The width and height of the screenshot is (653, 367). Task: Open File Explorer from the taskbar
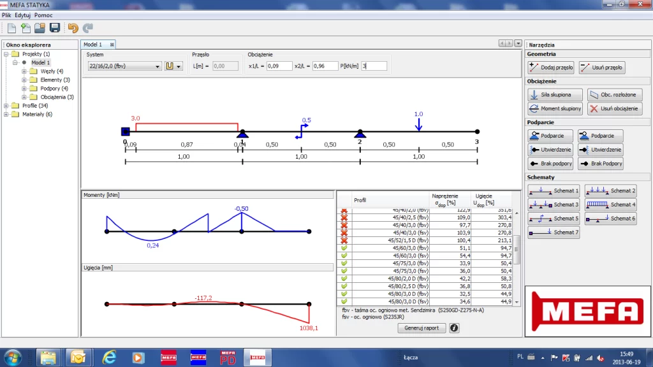point(48,357)
